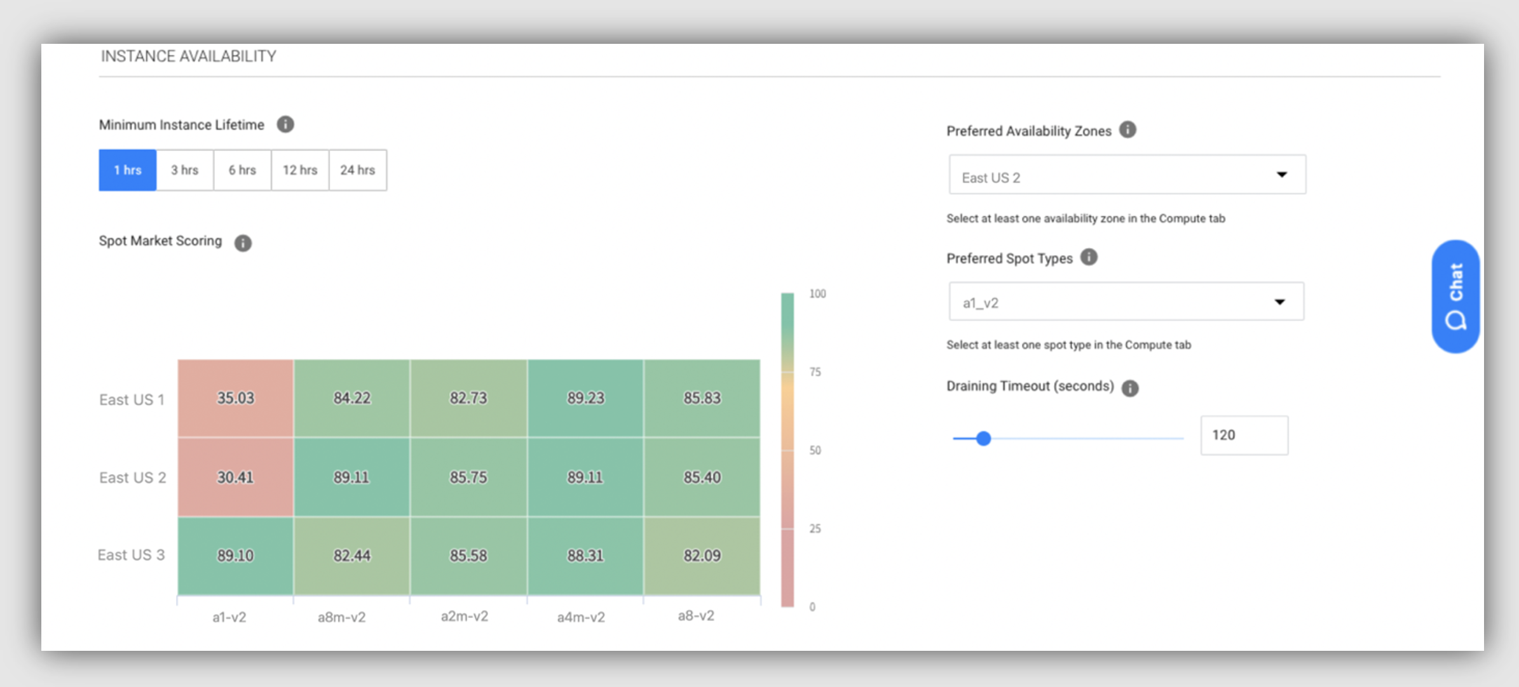The image size is (1519, 687).
Task: Select the 6 hrs lifetime option
Action: click(x=242, y=170)
